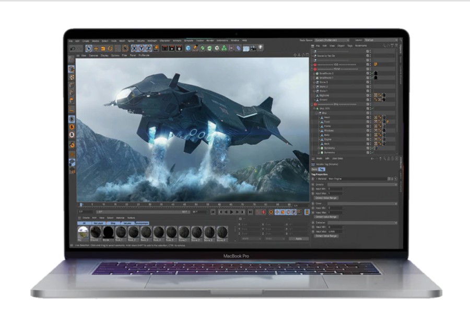Switch to the Ship material layer tab

[113, 223]
